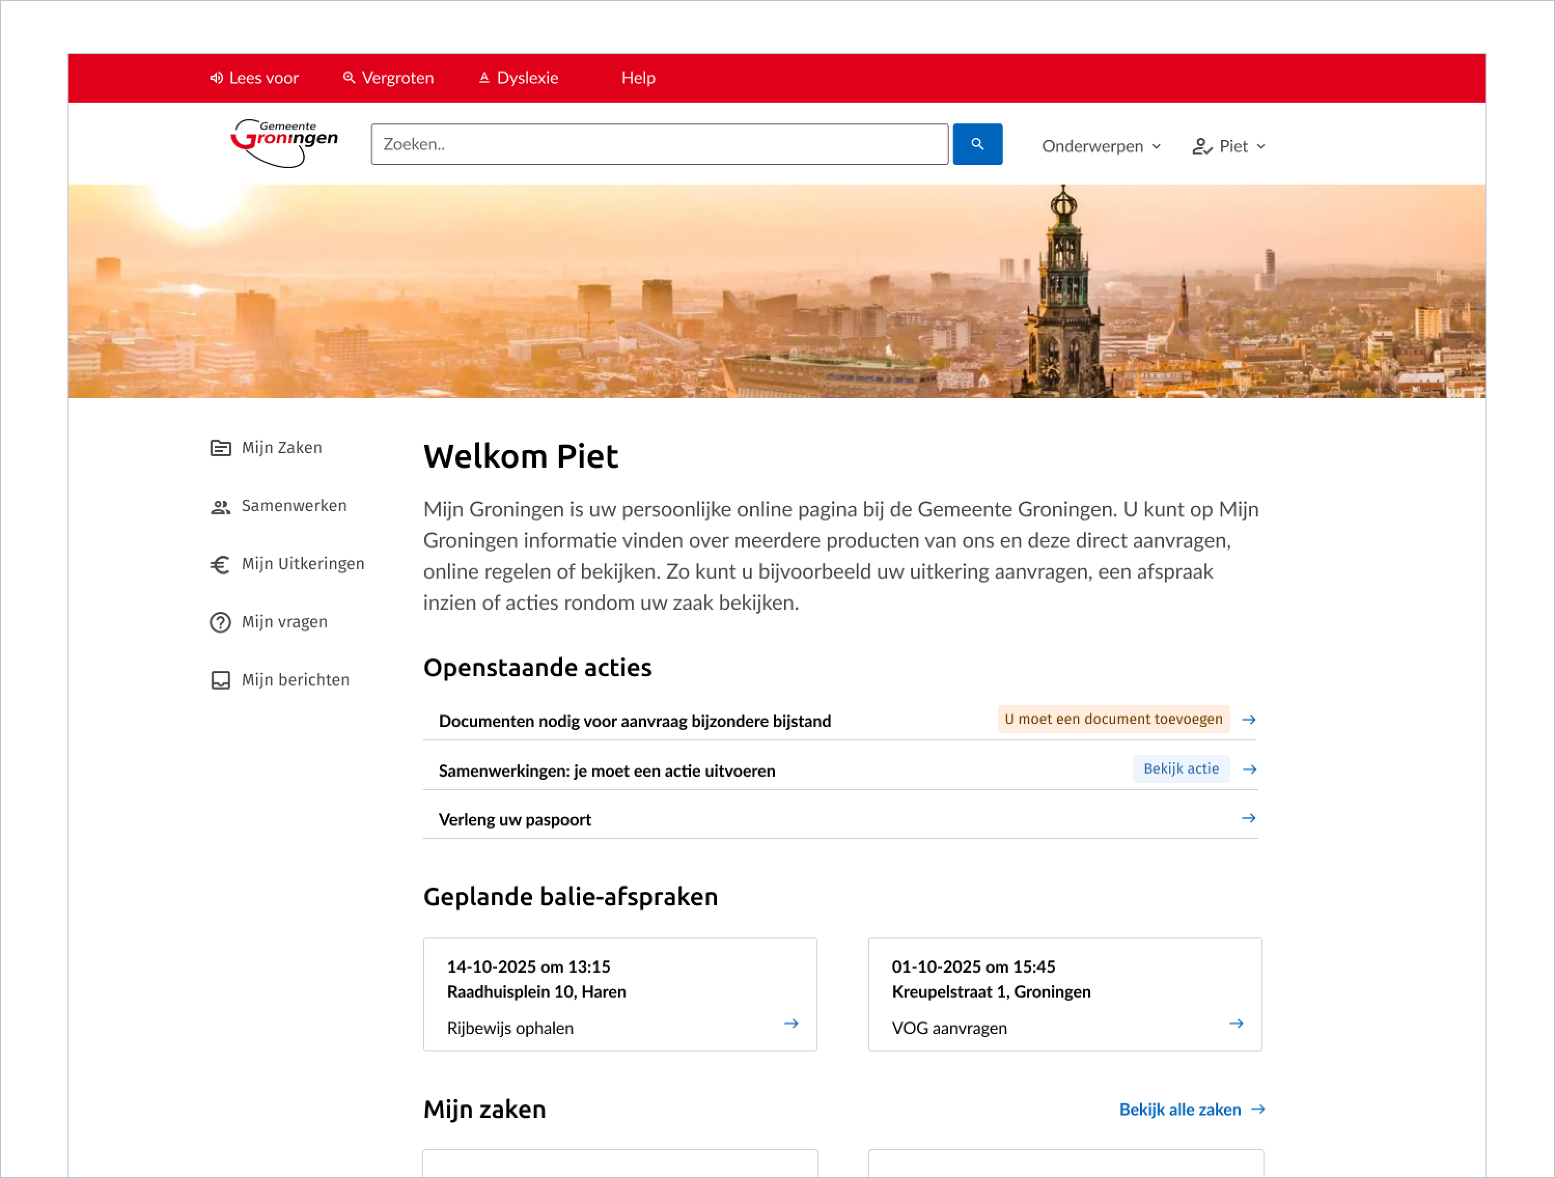Click the arrow next to Verleng uw paspoort
Image resolution: width=1555 pixels, height=1178 pixels.
(x=1249, y=818)
